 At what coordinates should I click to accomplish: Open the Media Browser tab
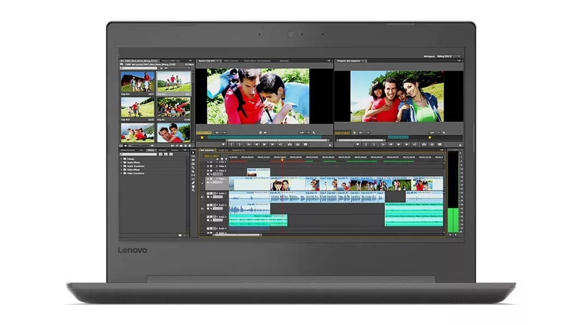pos(129,150)
